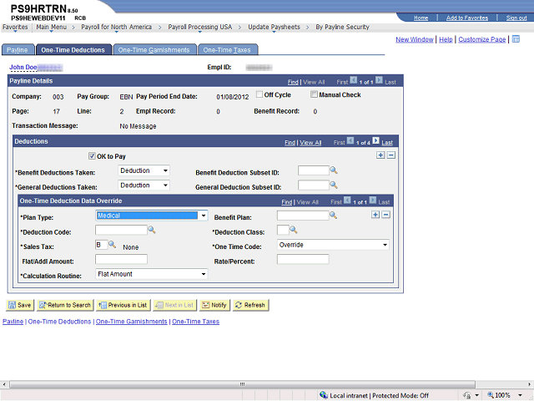This screenshot has width=534, height=401.
Task: Click previous arrow in One-Time Deduction Data Override header
Action: [x=347, y=200]
